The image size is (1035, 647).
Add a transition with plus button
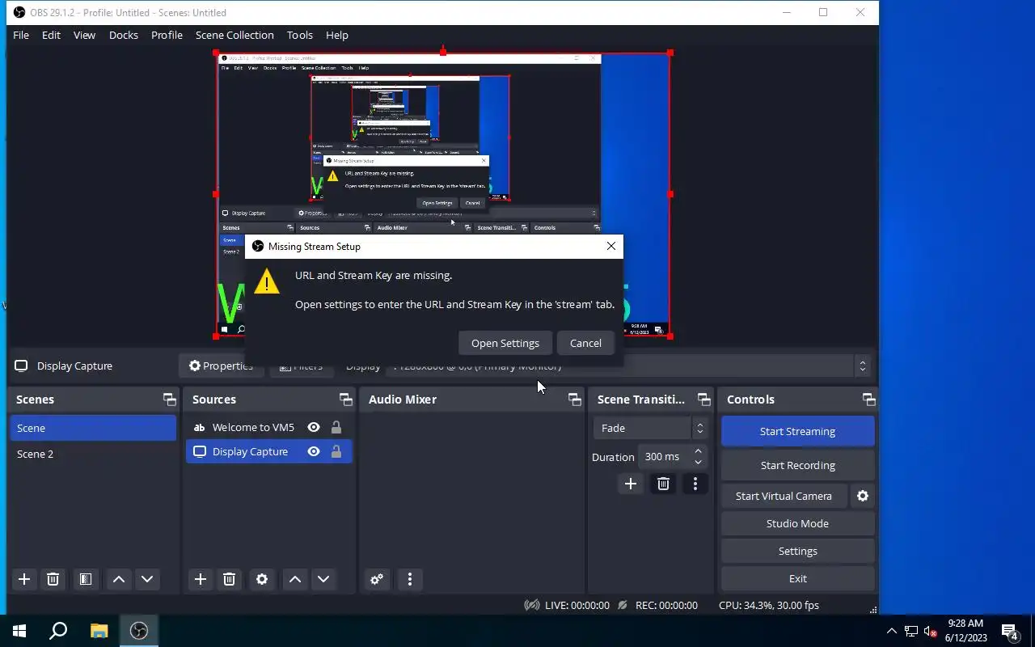[x=631, y=484]
